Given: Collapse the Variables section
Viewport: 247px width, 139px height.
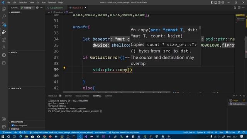Looking at the screenshot, I should point(15,12).
